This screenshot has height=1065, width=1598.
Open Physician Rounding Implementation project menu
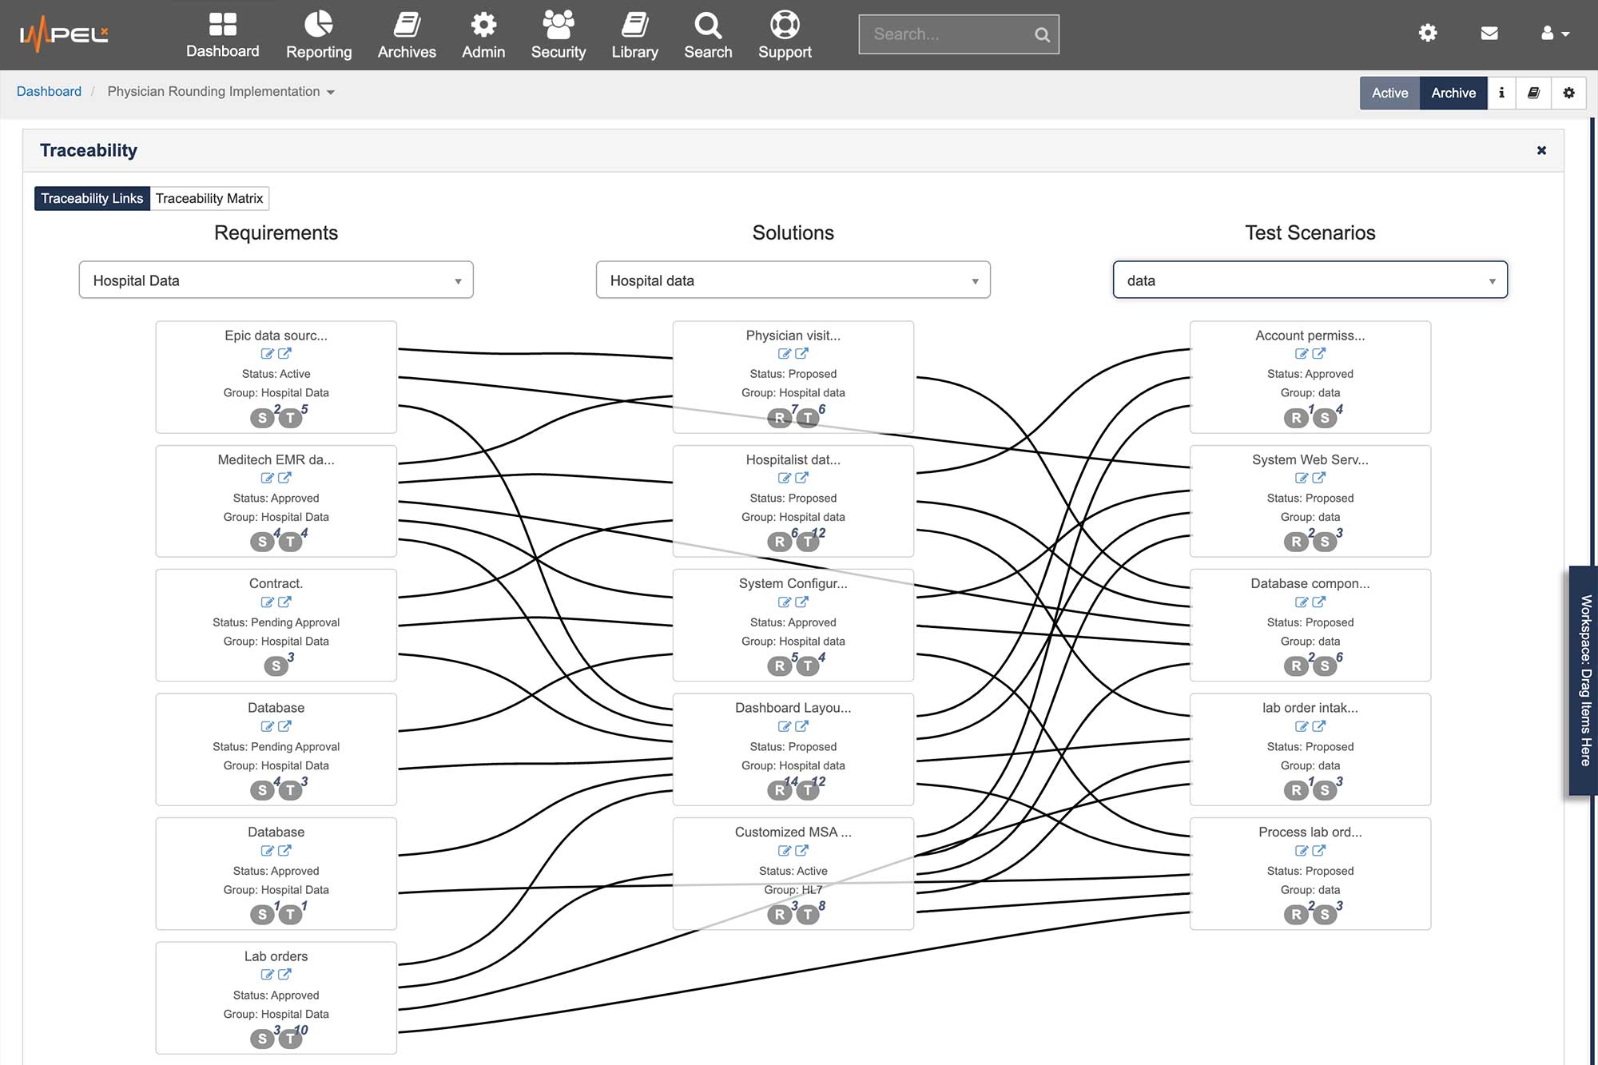point(332,90)
